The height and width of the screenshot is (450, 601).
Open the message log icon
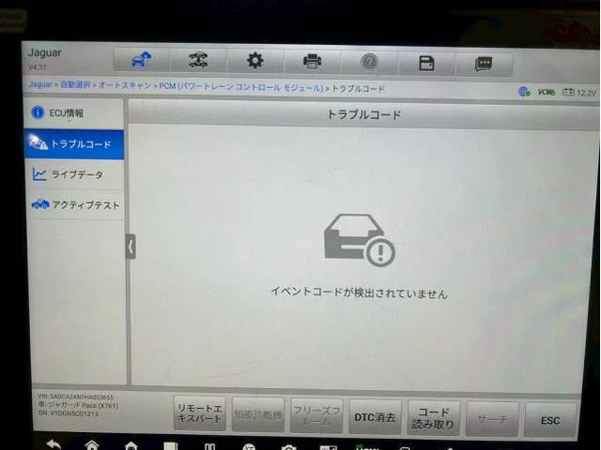483,64
